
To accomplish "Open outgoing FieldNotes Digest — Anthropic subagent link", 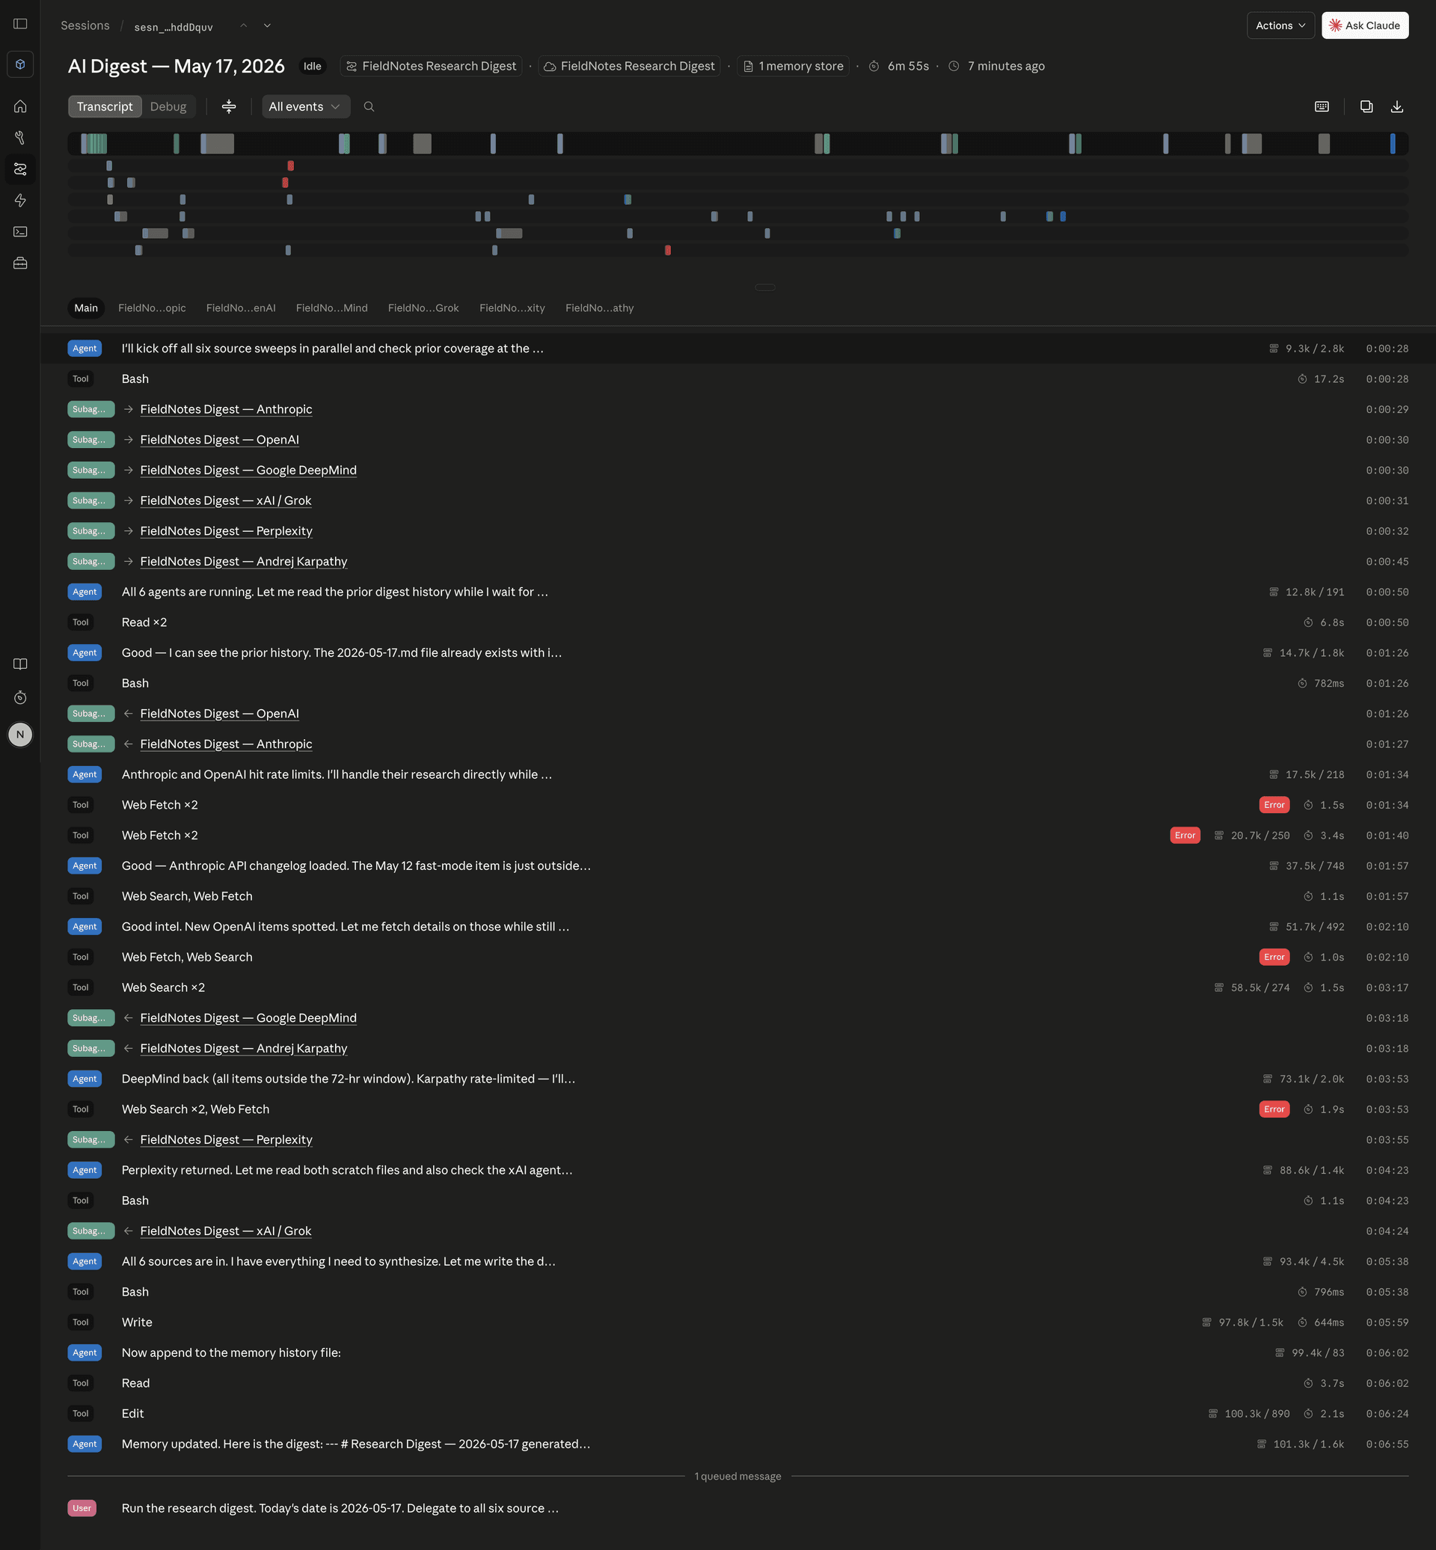I will coord(226,410).
